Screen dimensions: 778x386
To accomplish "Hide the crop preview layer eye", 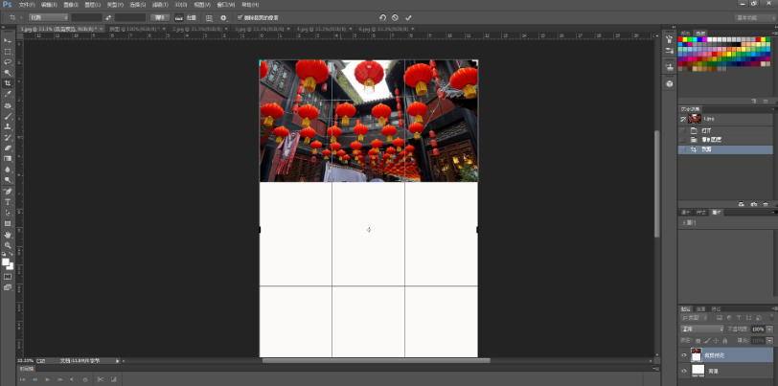I will 684,354.
